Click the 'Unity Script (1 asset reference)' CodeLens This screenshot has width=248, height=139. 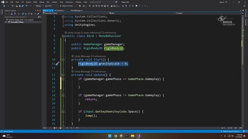pos(84,32)
